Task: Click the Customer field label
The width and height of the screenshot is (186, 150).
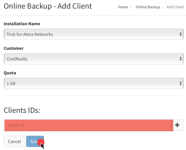Action: pos(14,48)
